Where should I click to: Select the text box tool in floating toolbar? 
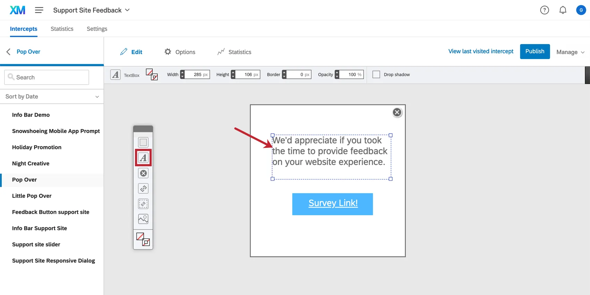point(143,158)
